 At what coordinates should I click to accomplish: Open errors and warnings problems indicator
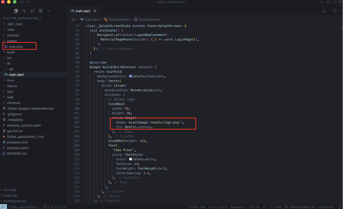click(x=55, y=207)
